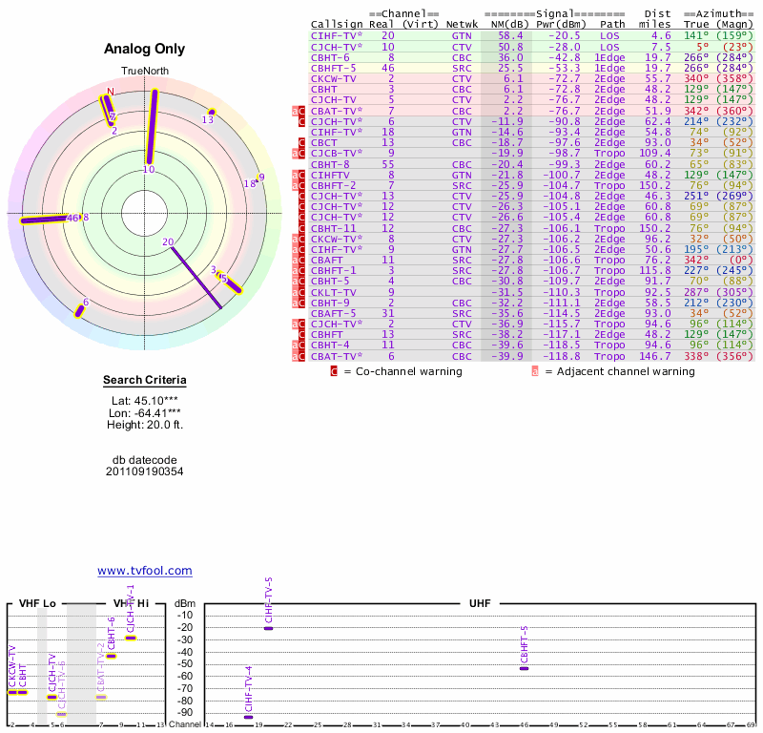Click the CBHT-6 marker in the VHF Hi chart
The image size is (763, 733).
click(111, 656)
